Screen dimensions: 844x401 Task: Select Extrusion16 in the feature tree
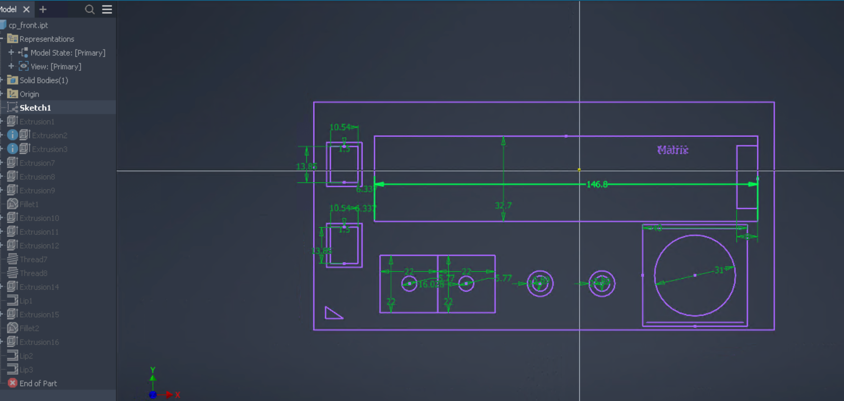(x=39, y=342)
